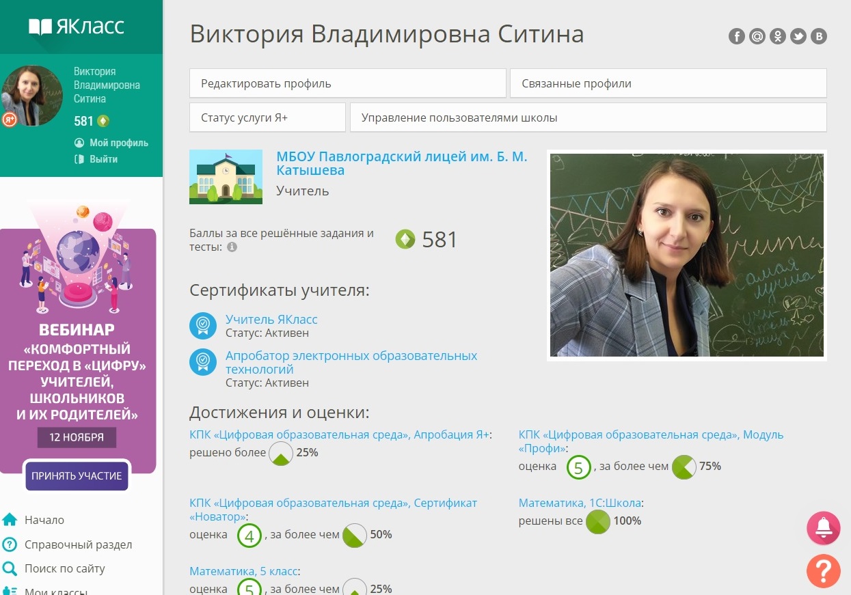Click Выйти to log out
Image resolution: width=851 pixels, height=595 pixels.
(103, 159)
